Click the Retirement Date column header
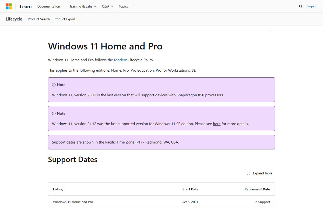The width and height of the screenshot is (323, 212). (x=257, y=189)
